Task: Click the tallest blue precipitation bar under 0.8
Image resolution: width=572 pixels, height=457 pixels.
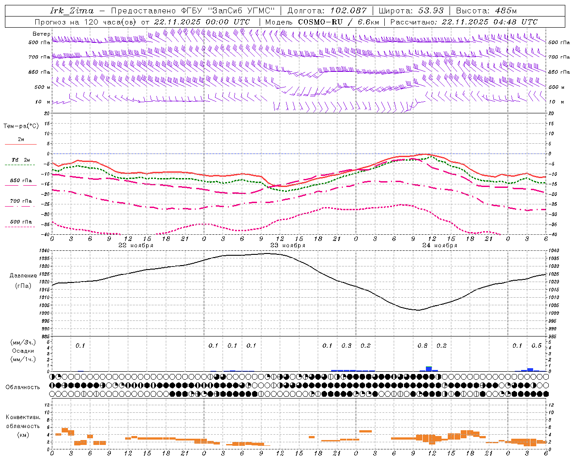Action: (x=429, y=369)
